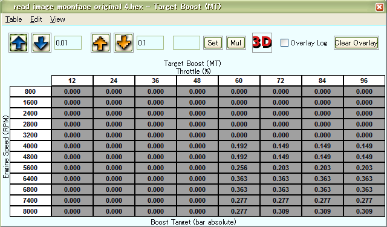The height and width of the screenshot is (227, 387).
Task: Select cell 0.309 at 8000 RPM, 96% throttle
Action: pos(364,211)
